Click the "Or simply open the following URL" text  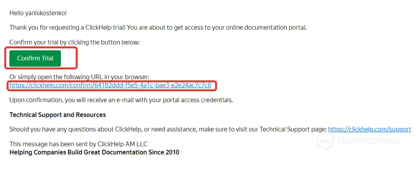79,77
